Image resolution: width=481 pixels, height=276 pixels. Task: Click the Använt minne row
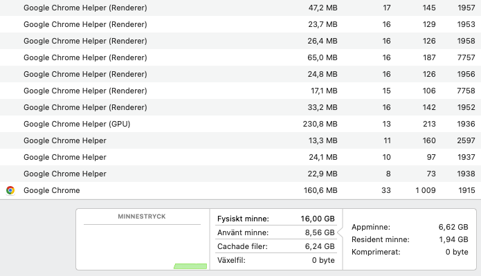[x=275, y=232]
